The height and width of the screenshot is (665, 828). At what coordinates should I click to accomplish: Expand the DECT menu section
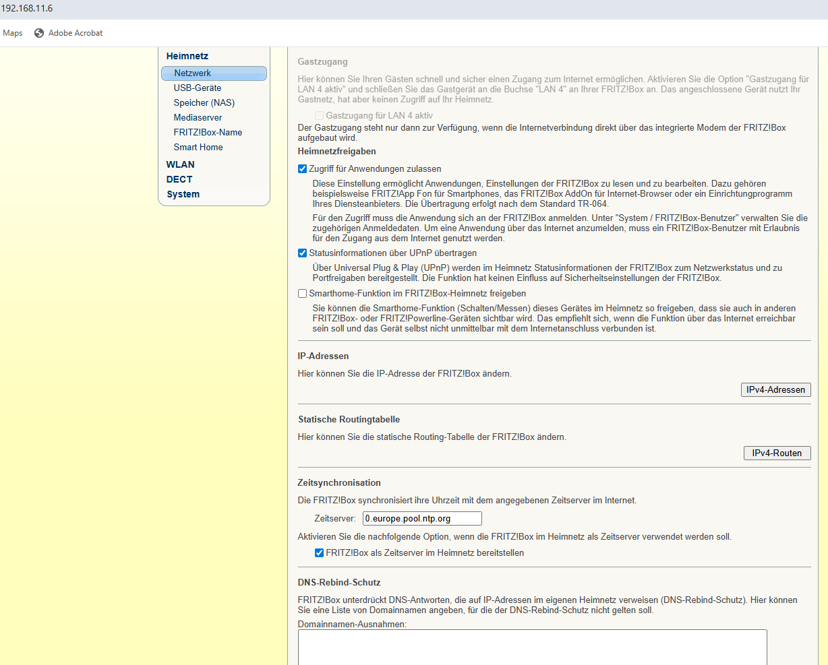(x=179, y=179)
